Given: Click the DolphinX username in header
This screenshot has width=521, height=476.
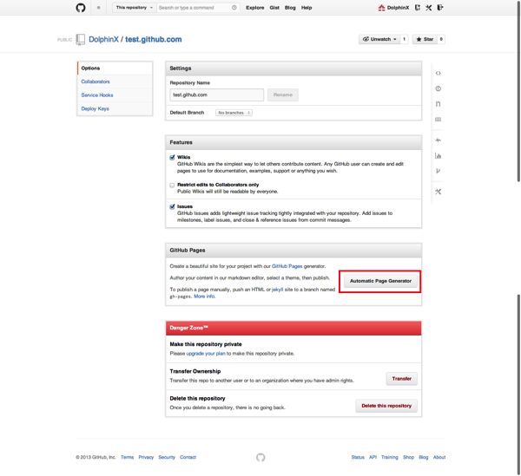Looking at the screenshot, I should tap(398, 8).
